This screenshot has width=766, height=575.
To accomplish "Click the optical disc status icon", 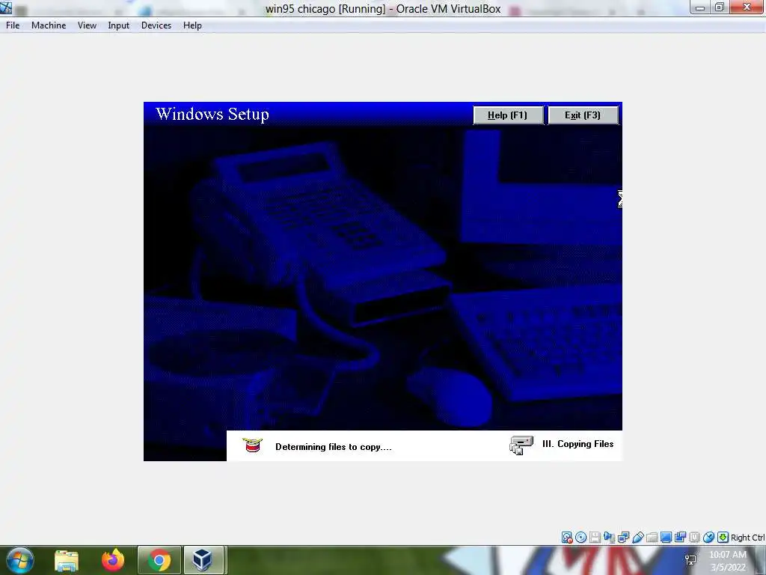I will [x=580, y=538].
